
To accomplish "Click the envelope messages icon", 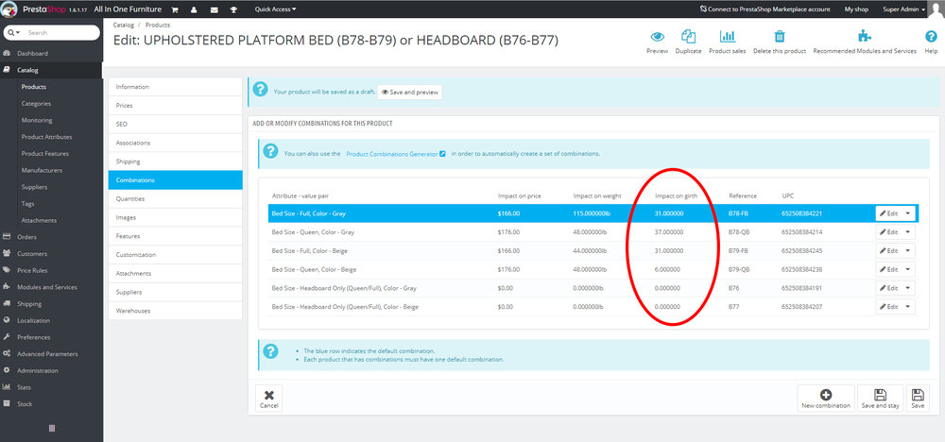I will pos(214,9).
